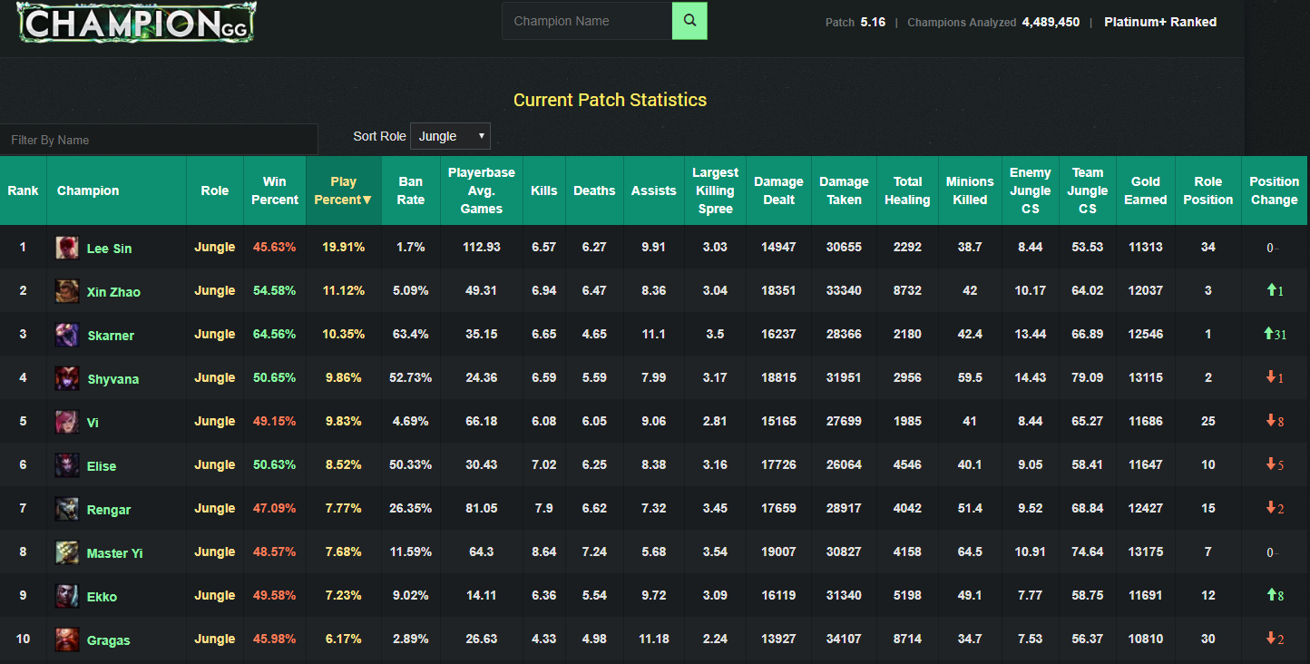Click Lee Sin champion portrait icon
The image size is (1310, 664).
click(67, 248)
